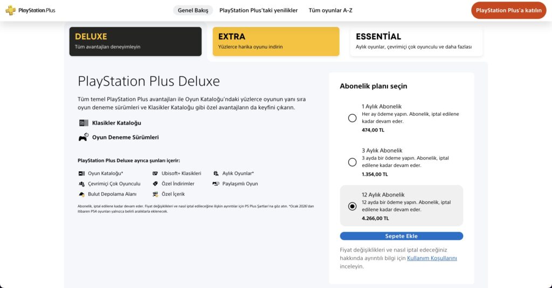Click the Oyun Deneme Sürümleri controller icon
Screen dimensions: 552x288
tap(84, 137)
